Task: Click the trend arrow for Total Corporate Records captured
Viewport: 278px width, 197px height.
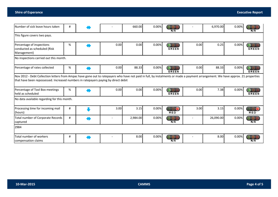Action: pyautogui.click(x=88, y=119)
